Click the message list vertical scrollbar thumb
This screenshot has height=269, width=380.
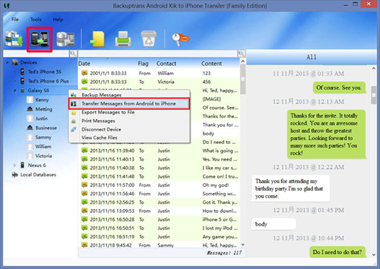pyautogui.click(x=243, y=79)
